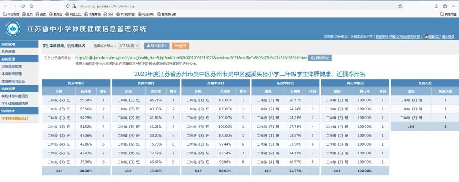459x182 pixels.
Task: Click the 59.38% excellent rate cell
Action: [x=86, y=100]
